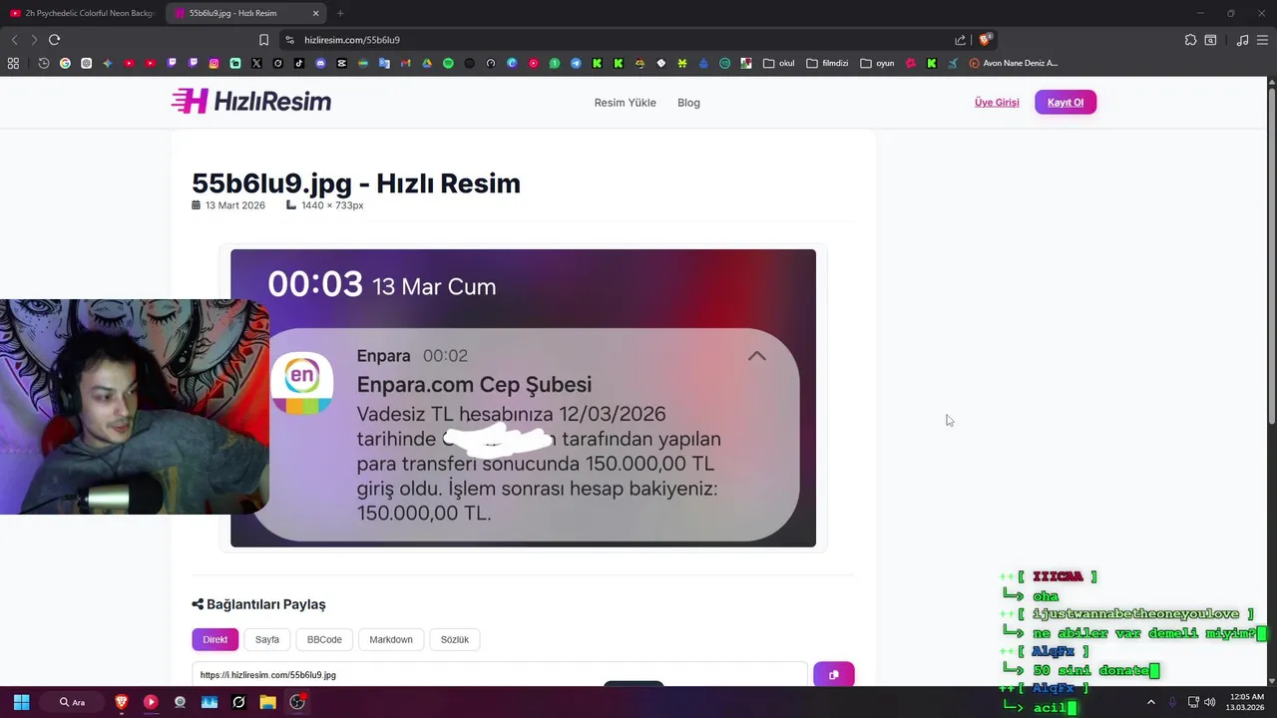Open the Discord bookmark

click(320, 63)
